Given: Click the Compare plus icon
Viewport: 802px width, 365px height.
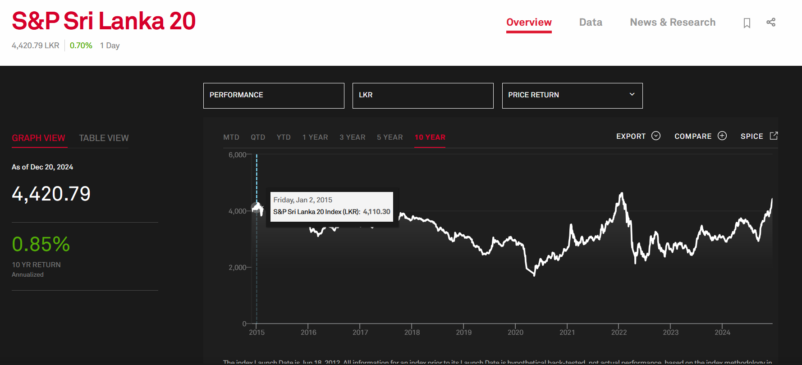Looking at the screenshot, I should click(722, 136).
